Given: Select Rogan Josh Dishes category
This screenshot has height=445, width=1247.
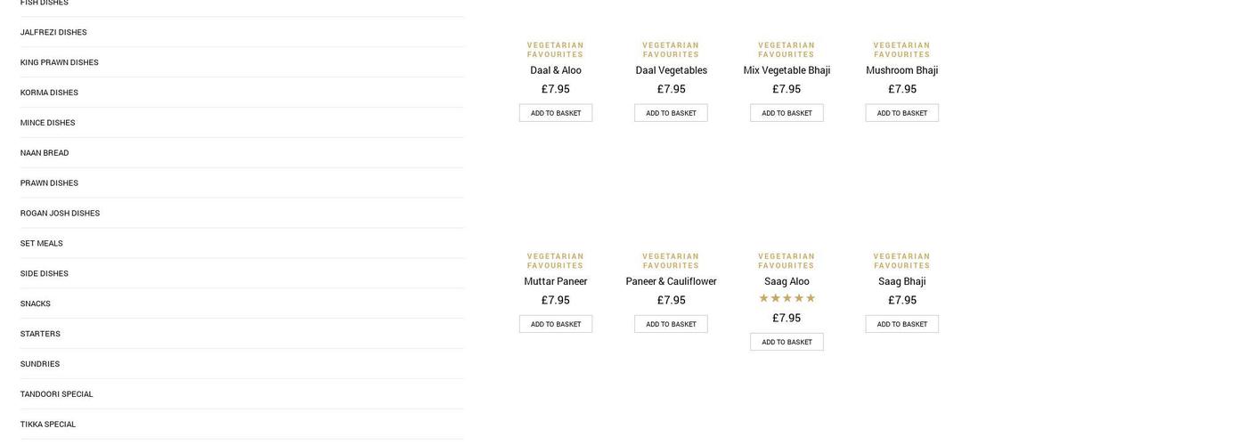Looking at the screenshot, I should [60, 214].
